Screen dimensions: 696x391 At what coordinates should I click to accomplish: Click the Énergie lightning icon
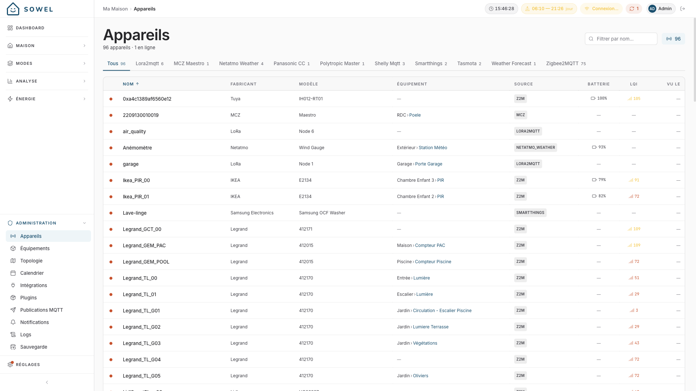click(x=10, y=99)
